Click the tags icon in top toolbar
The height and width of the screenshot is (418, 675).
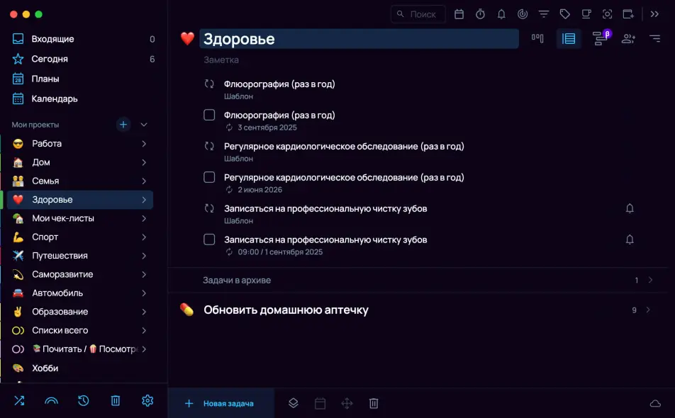(x=564, y=14)
